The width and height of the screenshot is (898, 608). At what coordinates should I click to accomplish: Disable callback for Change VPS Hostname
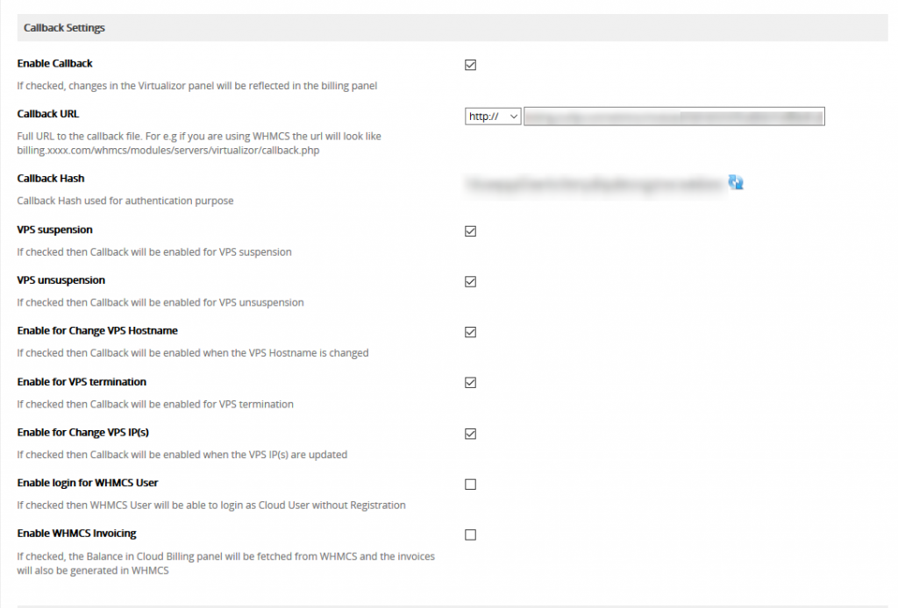(470, 331)
